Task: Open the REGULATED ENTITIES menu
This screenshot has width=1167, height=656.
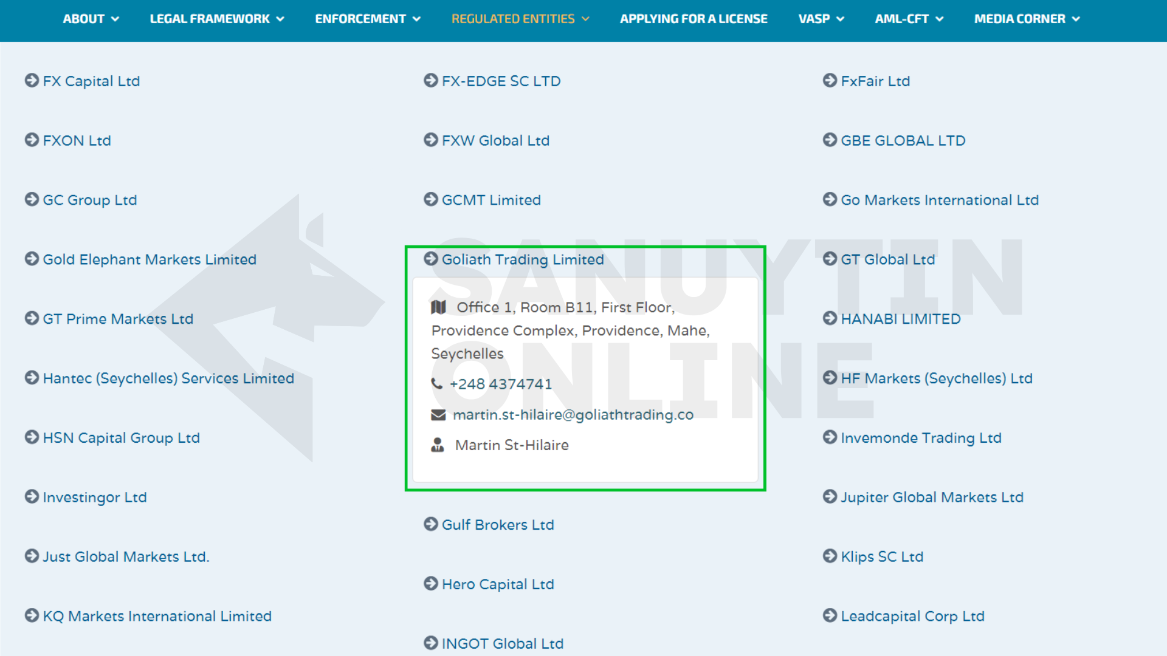Action: tap(513, 19)
